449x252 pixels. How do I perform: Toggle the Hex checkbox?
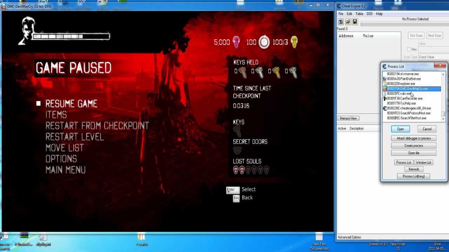tap(409, 49)
